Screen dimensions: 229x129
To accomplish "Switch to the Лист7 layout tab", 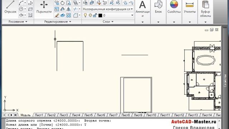I will tap(113, 115).
